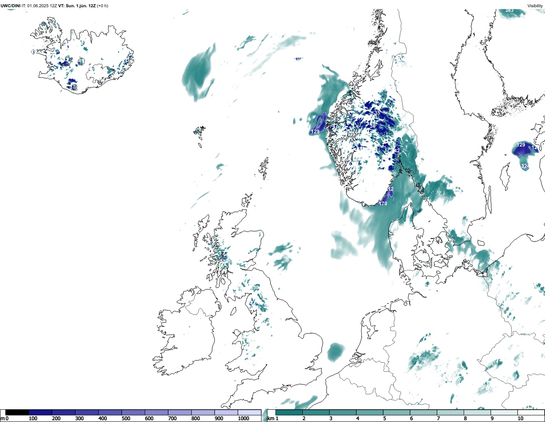Click the black 0–100 m legend swatch
Viewport: 545px width, 422px height.
pos(17,412)
